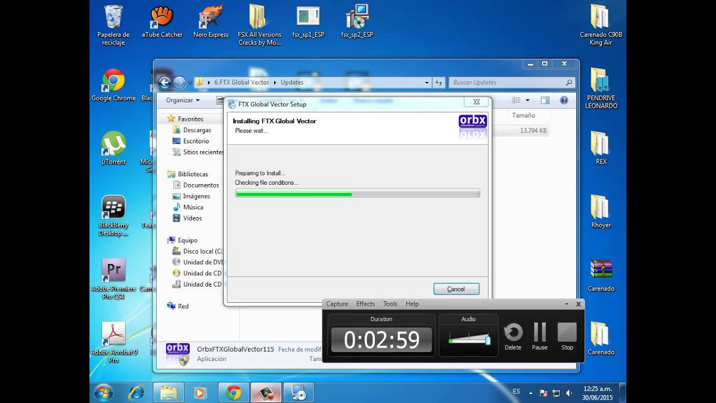This screenshot has height=403, width=716.
Task: Open the Rhoyer desktop folder
Action: (601, 212)
